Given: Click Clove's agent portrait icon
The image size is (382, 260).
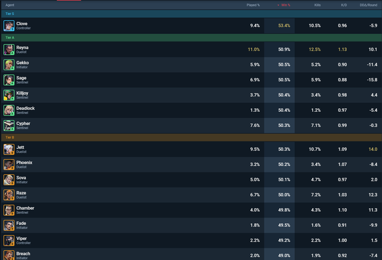Looking at the screenshot, I should (x=9, y=26).
